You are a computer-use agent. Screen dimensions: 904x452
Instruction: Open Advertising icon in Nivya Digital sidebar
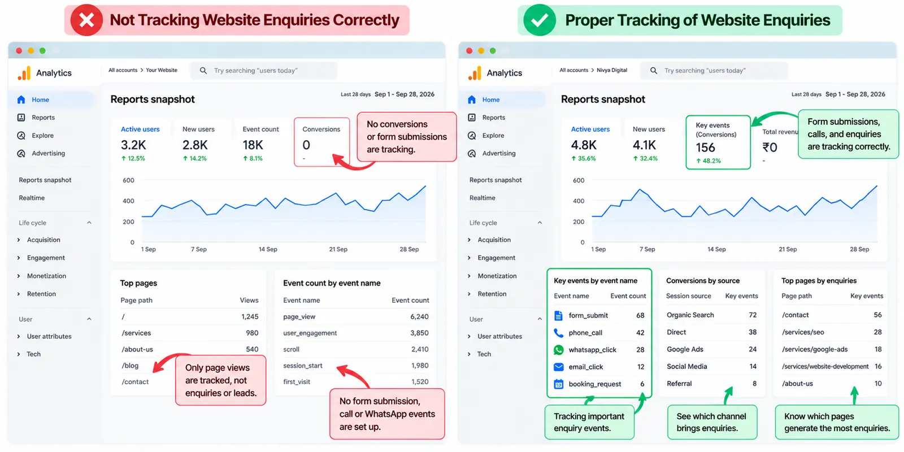[x=472, y=154]
